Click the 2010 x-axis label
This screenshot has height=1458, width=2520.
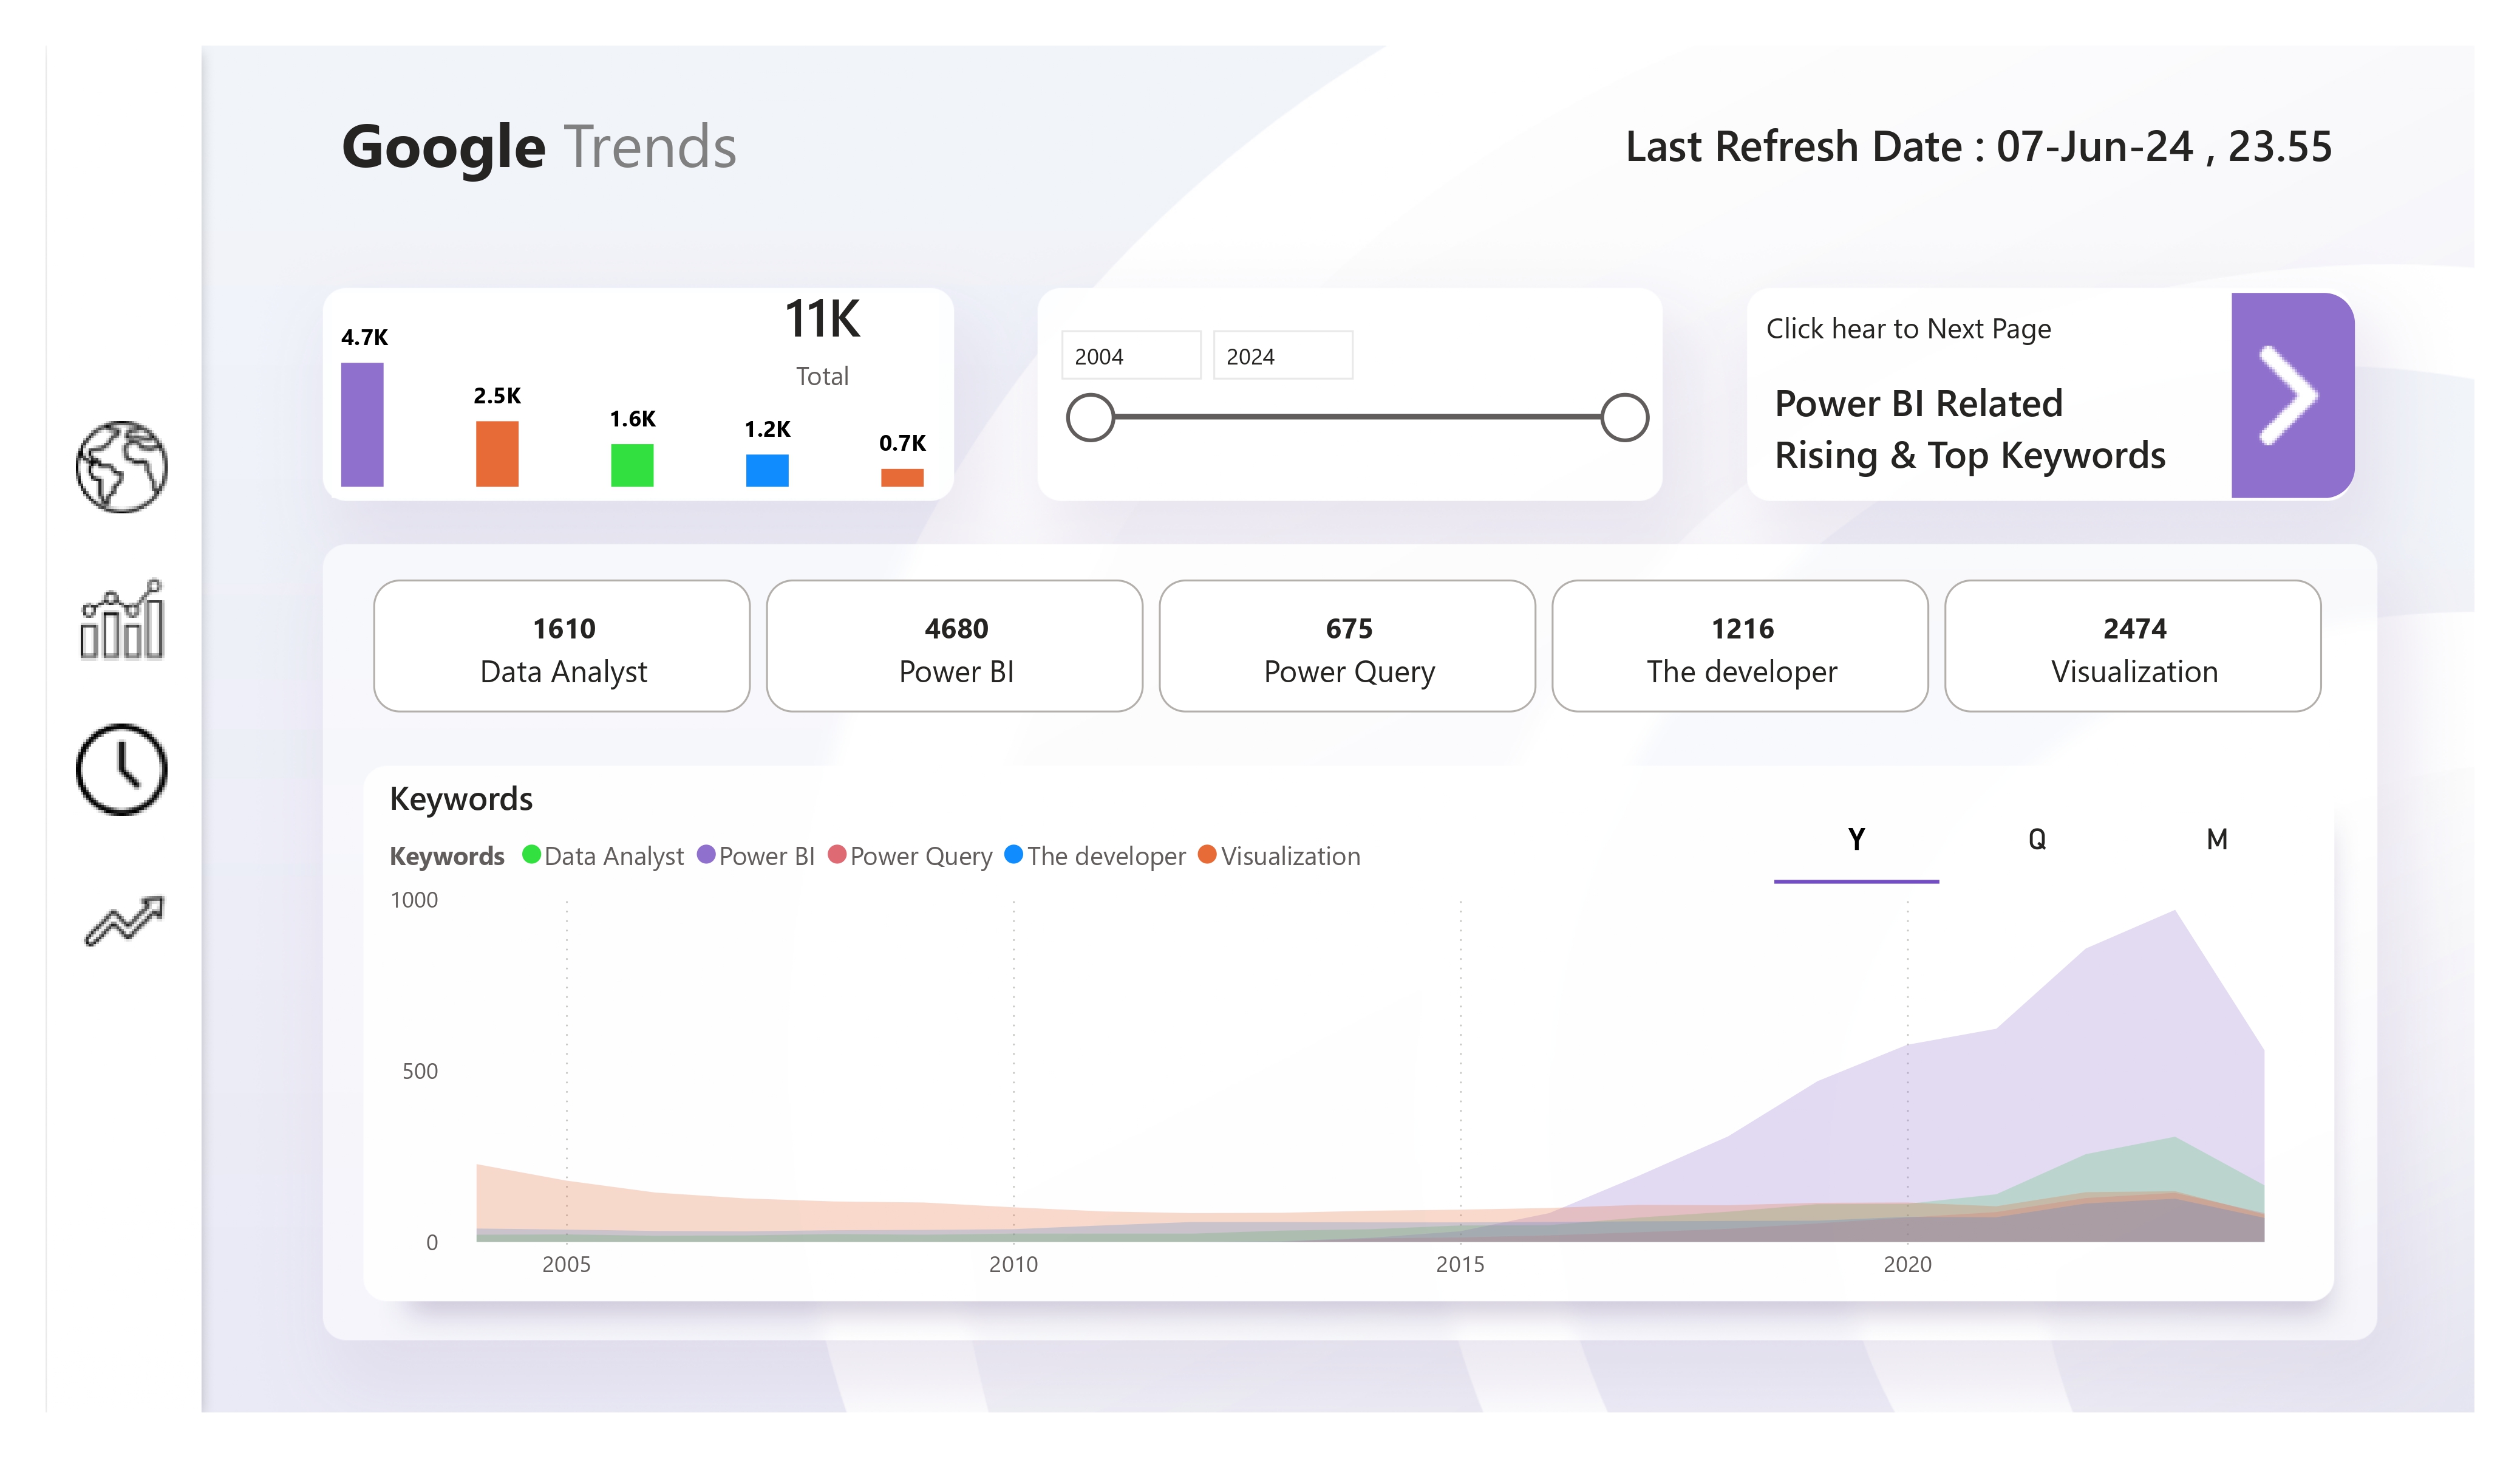pos(1014,1265)
